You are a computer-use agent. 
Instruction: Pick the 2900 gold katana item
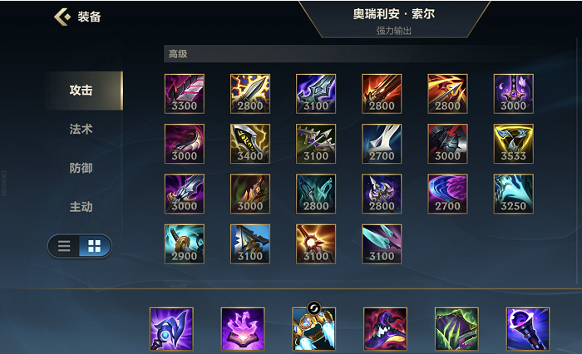tap(185, 243)
